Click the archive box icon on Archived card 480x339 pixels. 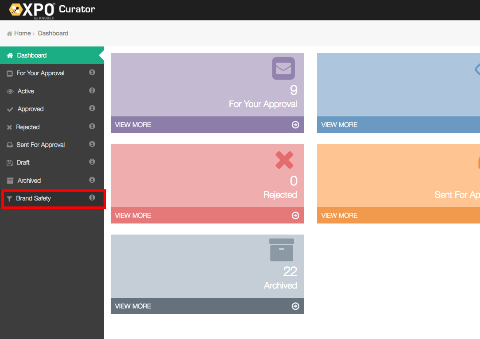282,250
